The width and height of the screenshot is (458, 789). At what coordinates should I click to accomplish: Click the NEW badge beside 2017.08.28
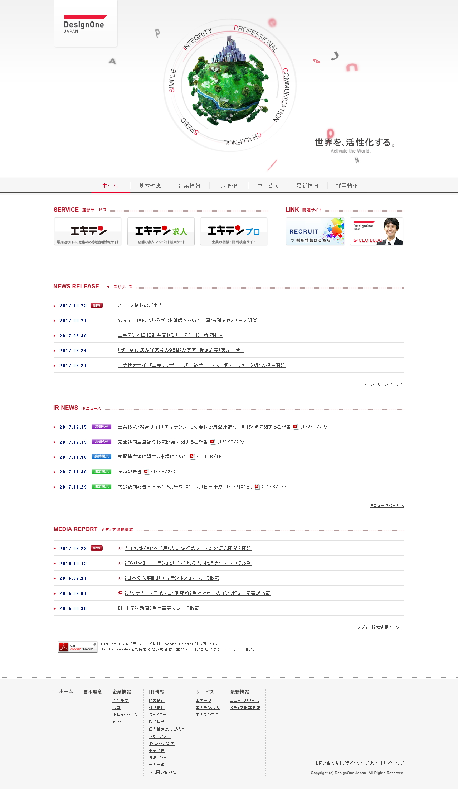coord(97,548)
